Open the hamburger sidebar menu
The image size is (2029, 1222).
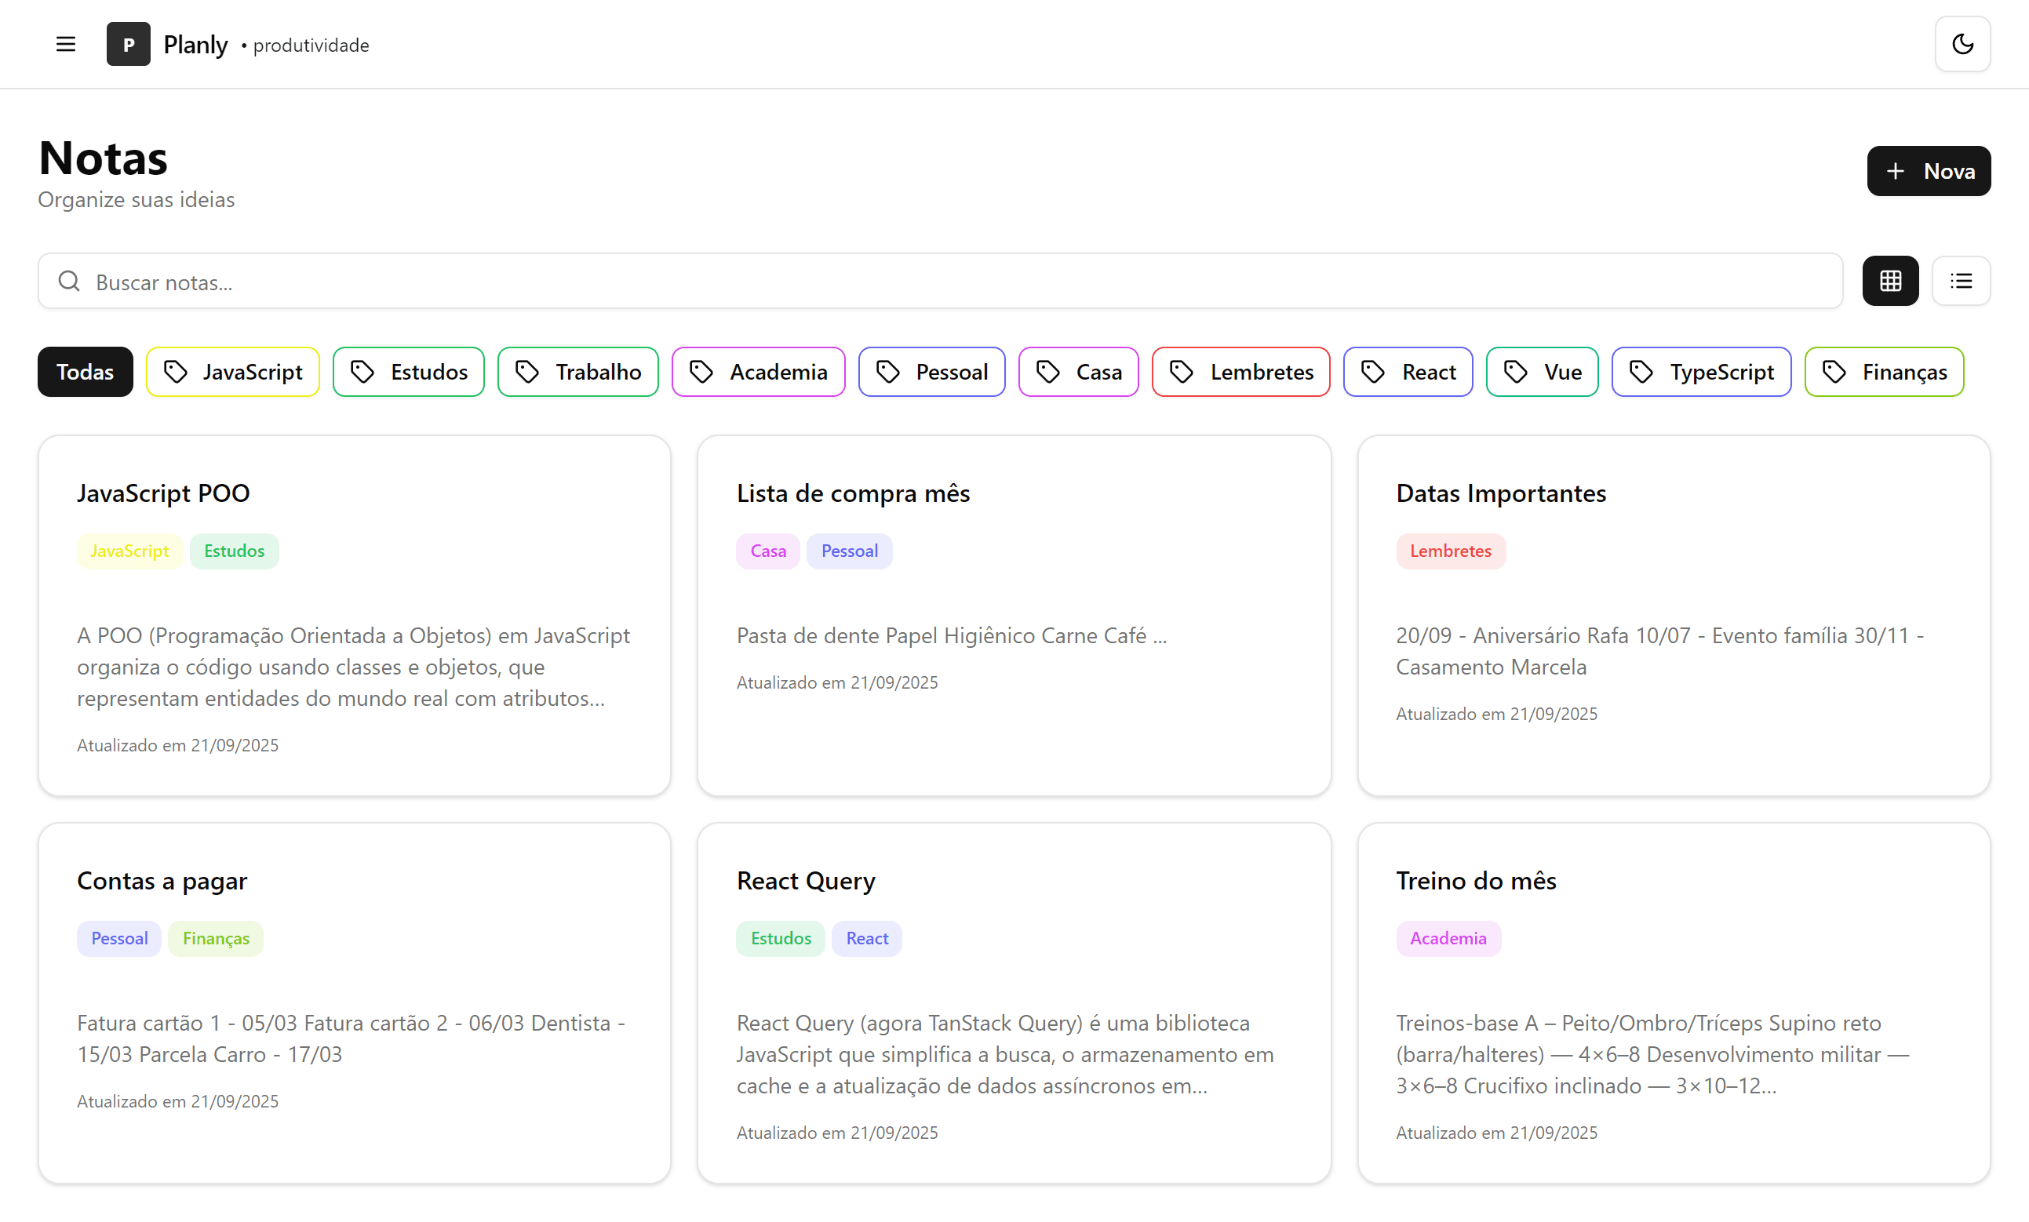click(x=66, y=45)
